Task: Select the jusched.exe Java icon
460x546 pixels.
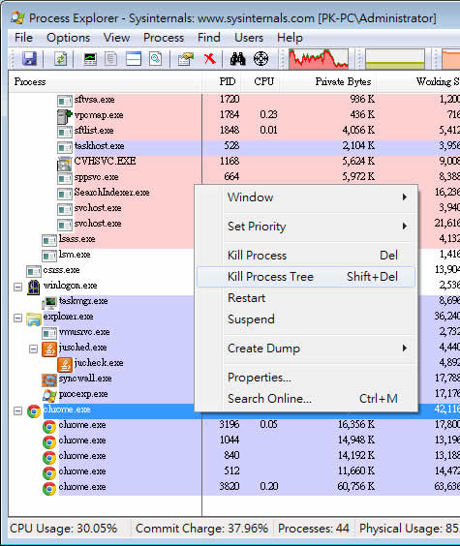Action: [x=49, y=349]
